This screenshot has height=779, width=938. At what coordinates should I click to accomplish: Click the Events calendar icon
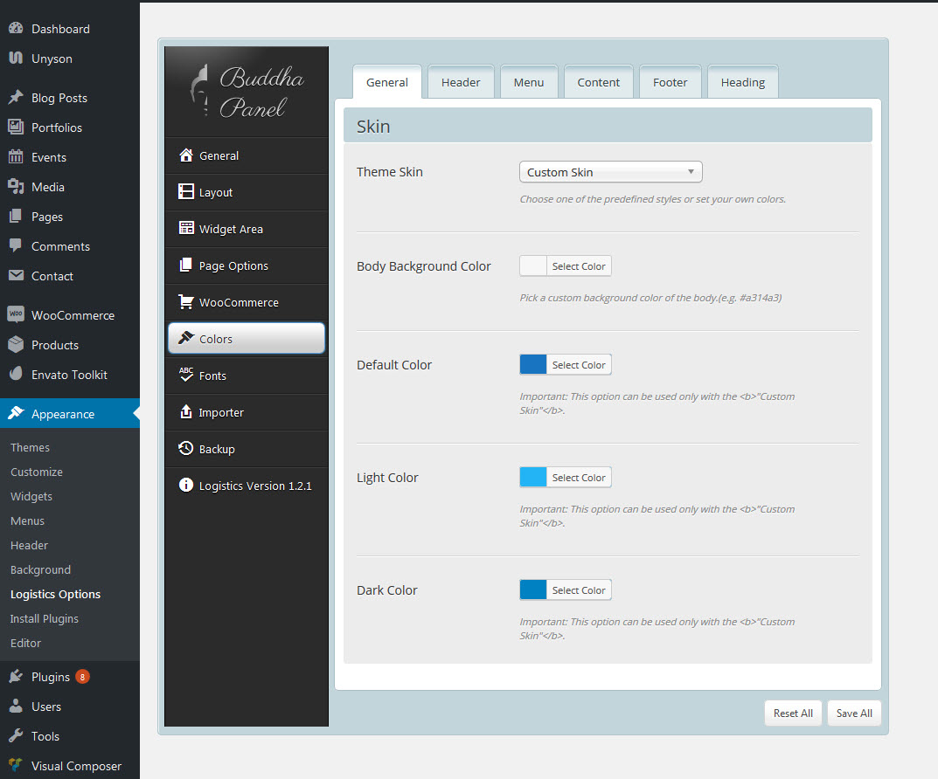coord(16,156)
